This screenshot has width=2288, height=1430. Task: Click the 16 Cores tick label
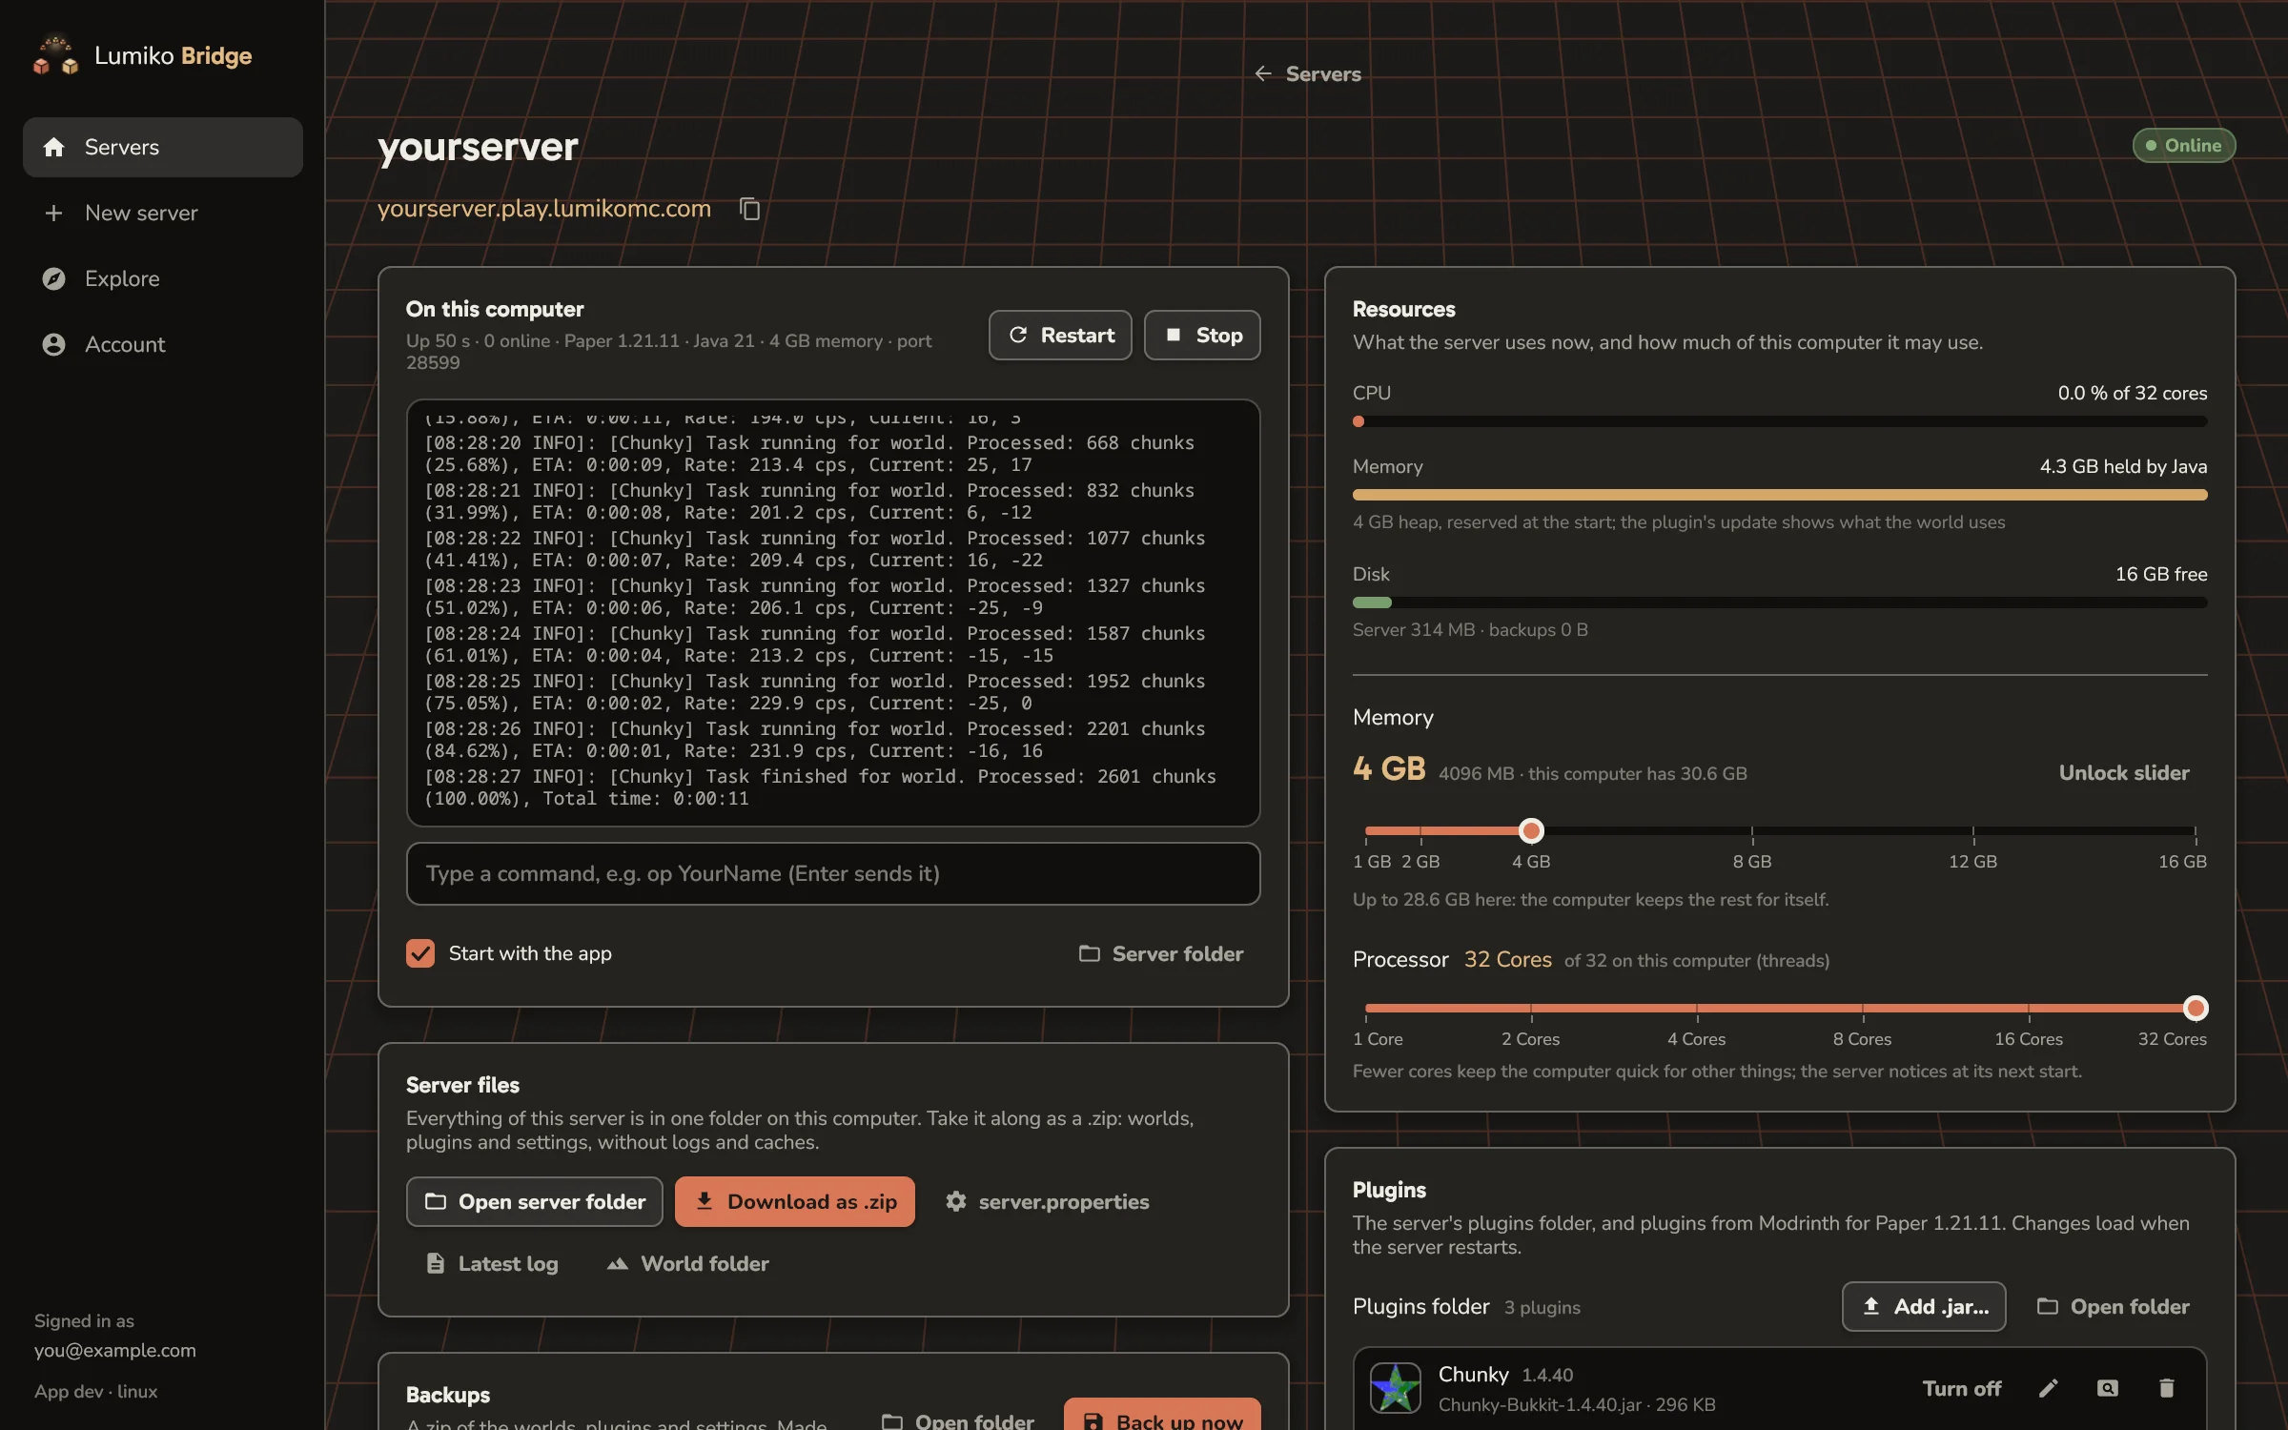tap(2028, 1038)
